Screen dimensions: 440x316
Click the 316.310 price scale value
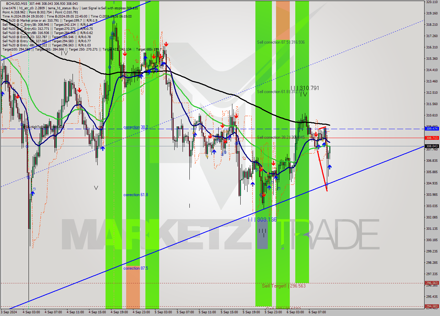[431, 47]
